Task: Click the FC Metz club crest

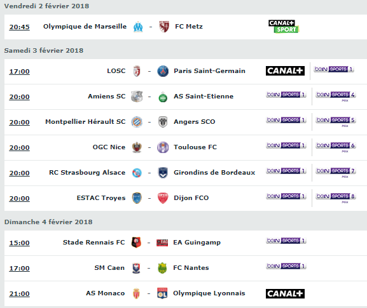Action: (164, 27)
